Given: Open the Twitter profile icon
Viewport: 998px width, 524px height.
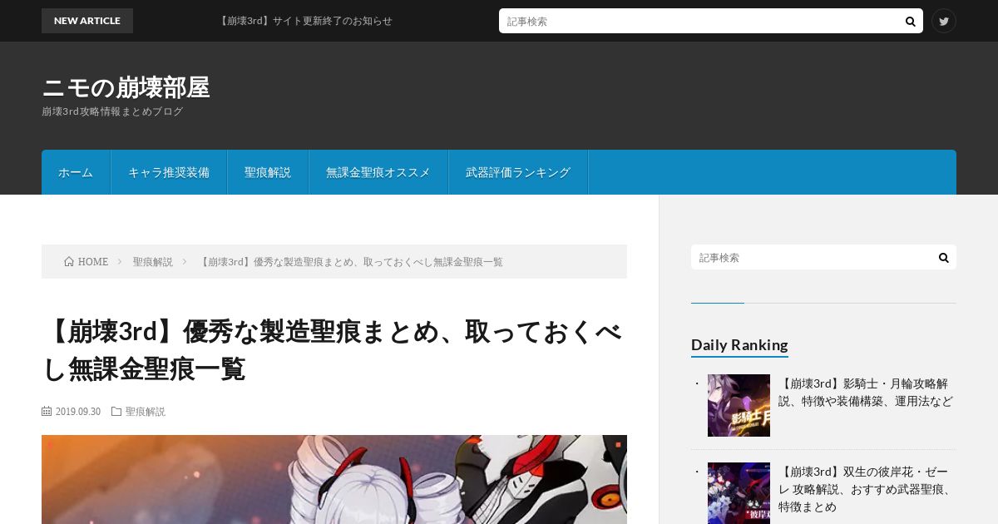Looking at the screenshot, I should [x=944, y=21].
